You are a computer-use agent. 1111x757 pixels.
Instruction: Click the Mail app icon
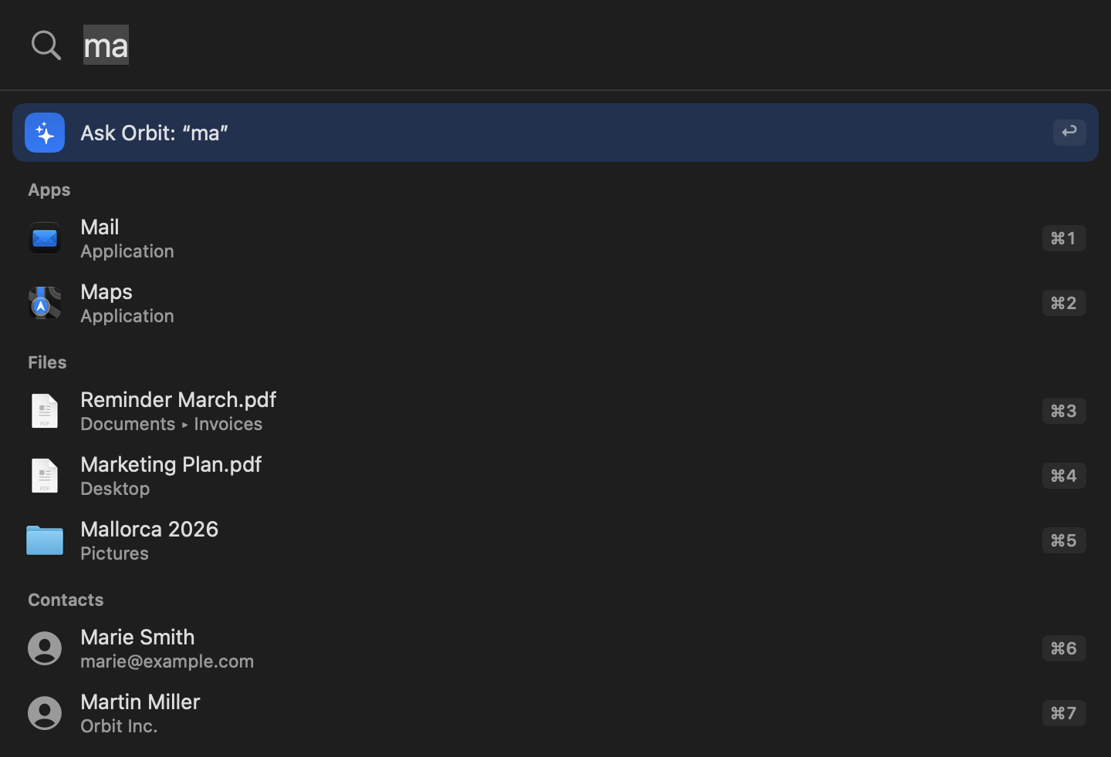pyautogui.click(x=45, y=238)
